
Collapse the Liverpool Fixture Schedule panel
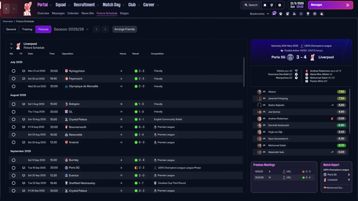(11, 44)
